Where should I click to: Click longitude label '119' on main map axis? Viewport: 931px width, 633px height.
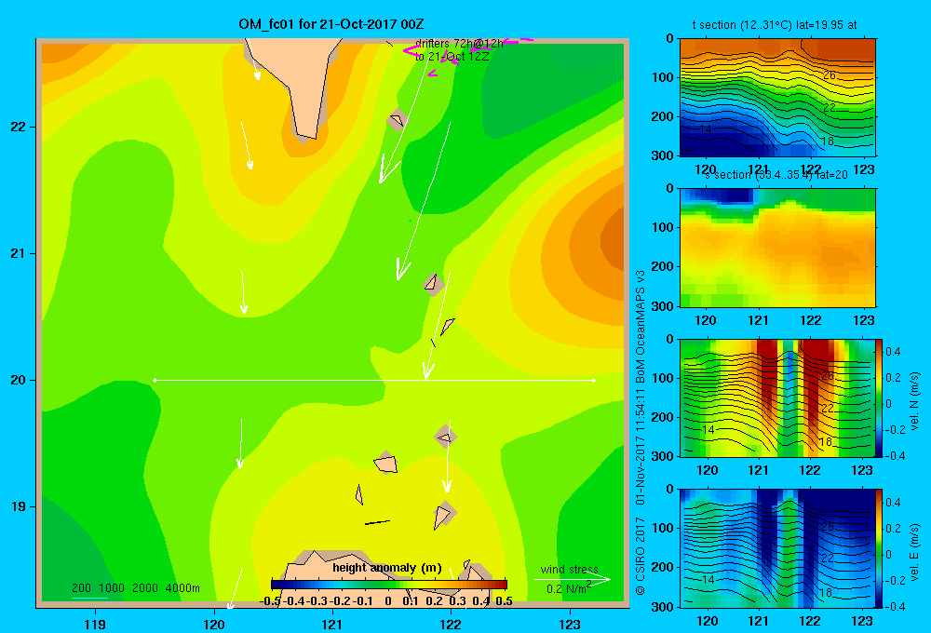[x=95, y=624]
